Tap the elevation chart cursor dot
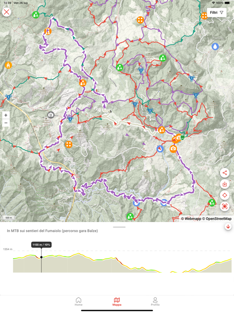The image size is (234, 313). tap(41, 257)
